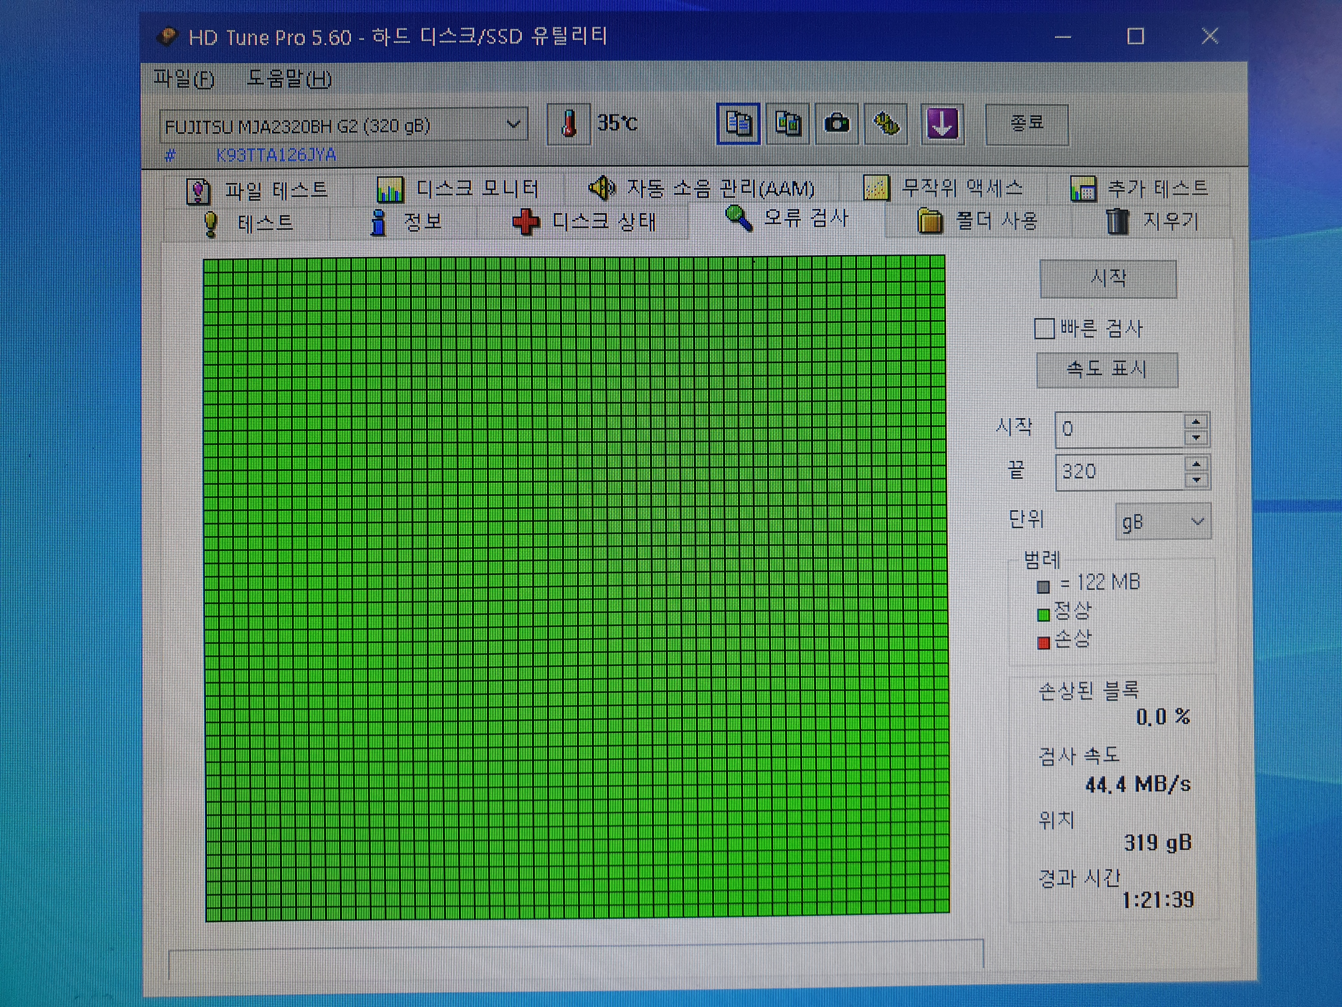The height and width of the screenshot is (1007, 1342).
Task: Click the green 정상 legend swatch
Action: (x=1043, y=615)
